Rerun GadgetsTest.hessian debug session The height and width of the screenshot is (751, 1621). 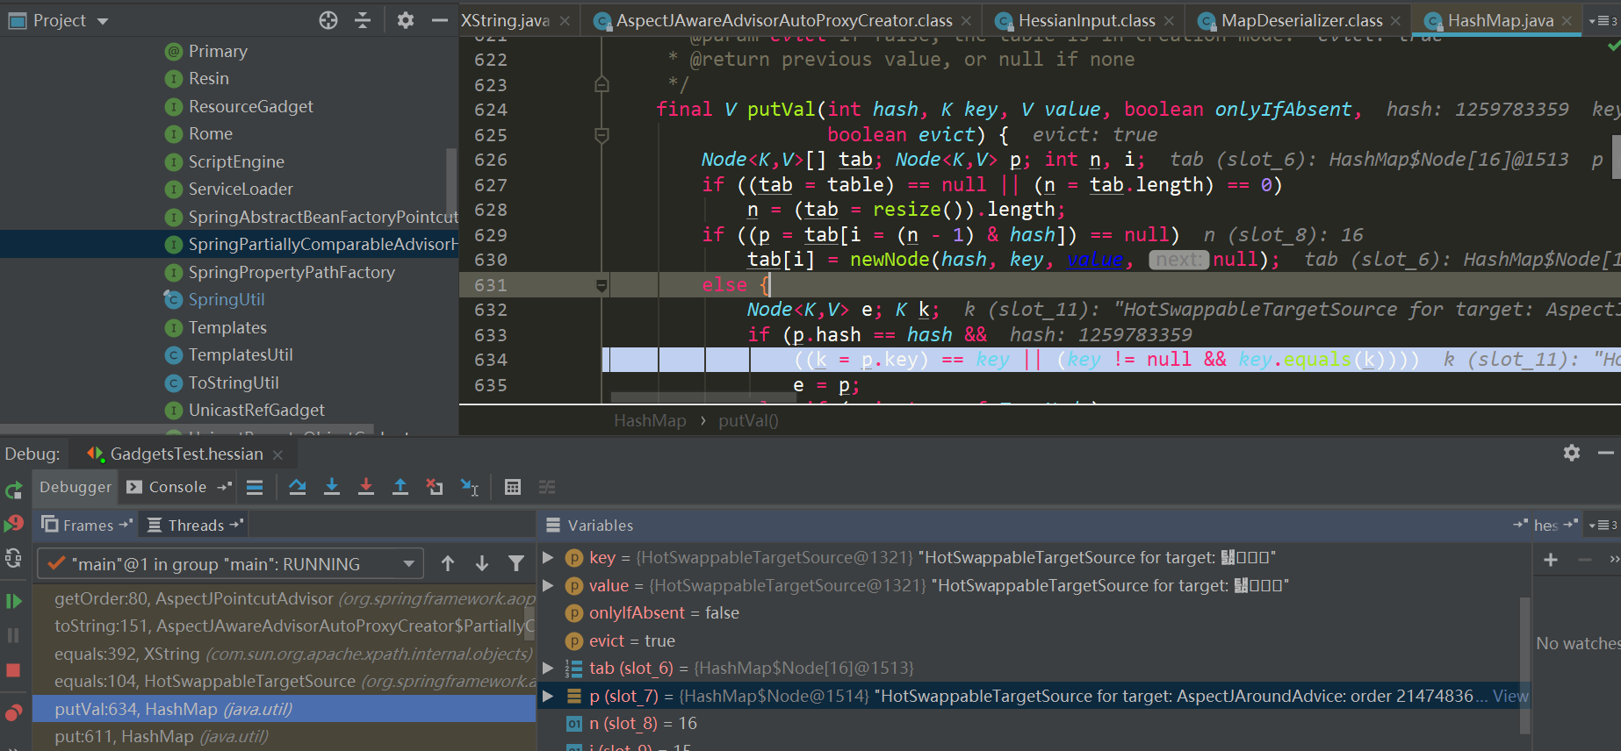pos(13,490)
